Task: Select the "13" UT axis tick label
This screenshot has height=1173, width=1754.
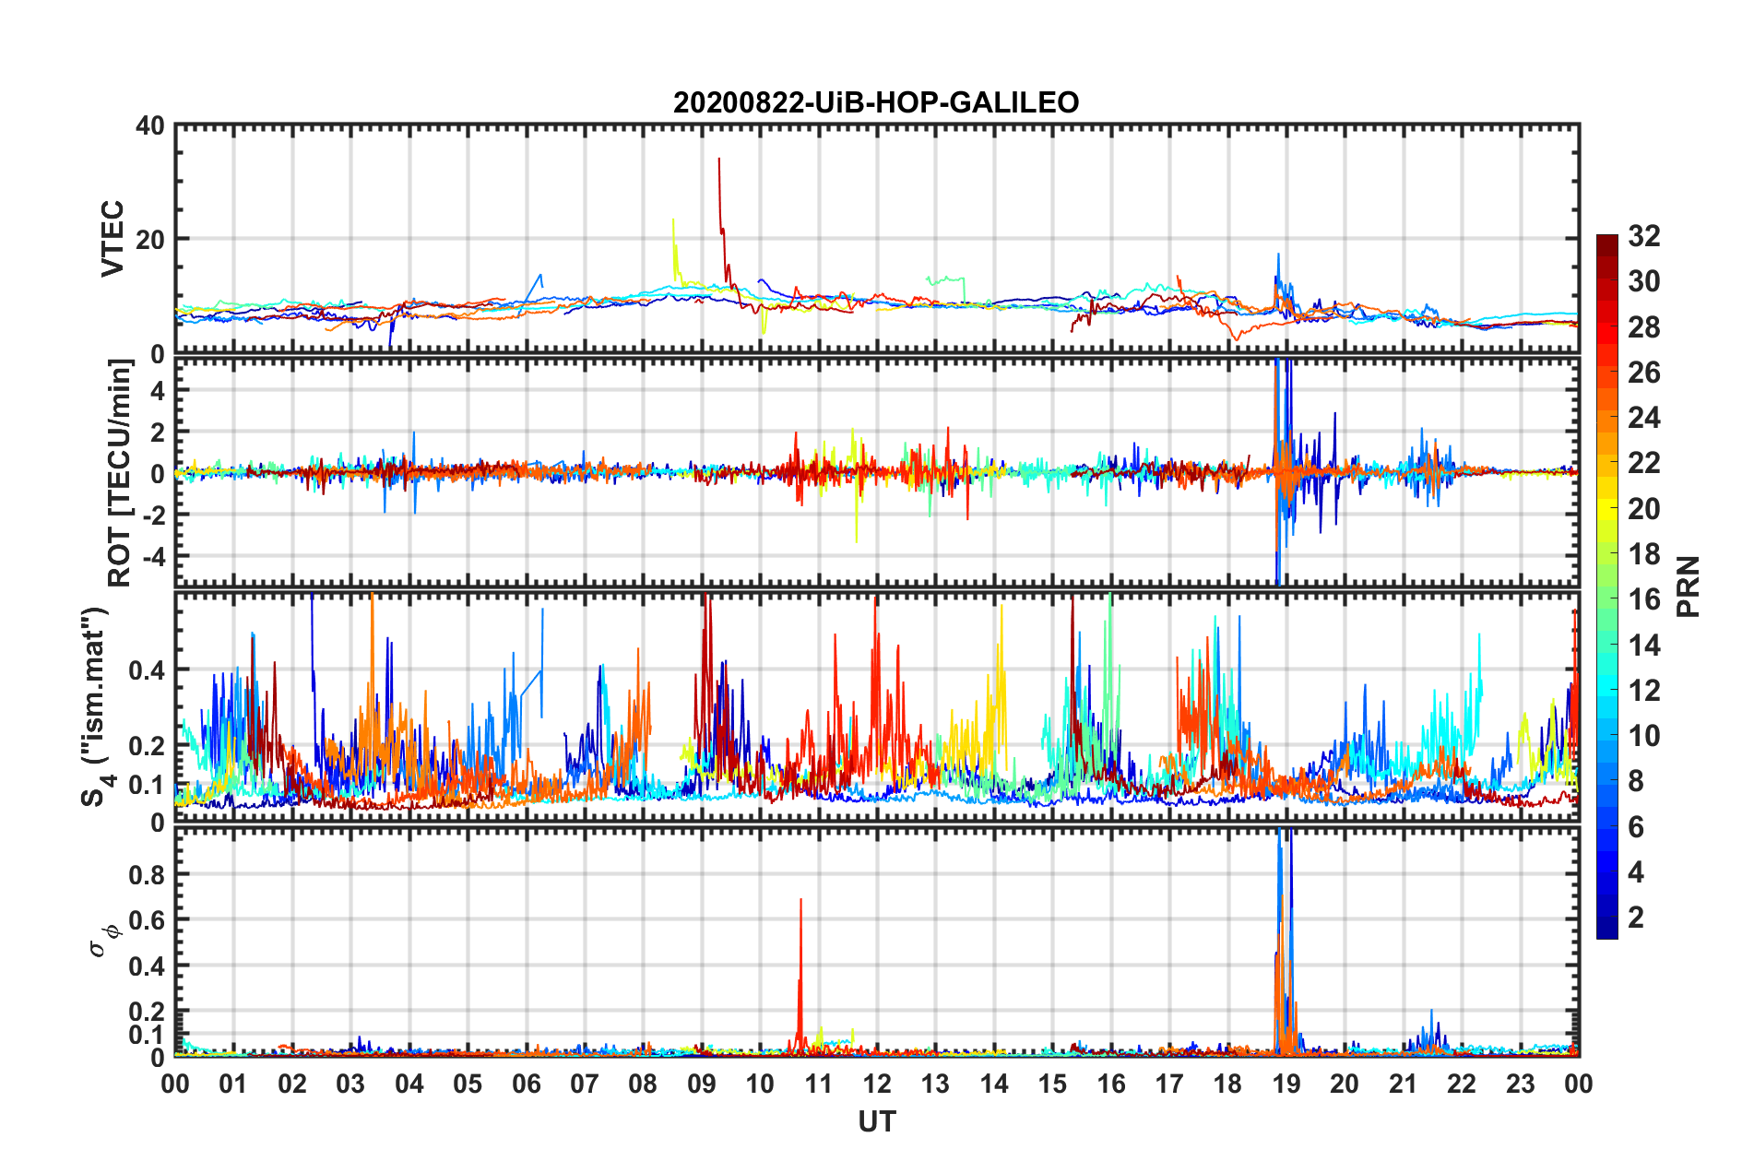Action: [x=935, y=1084]
